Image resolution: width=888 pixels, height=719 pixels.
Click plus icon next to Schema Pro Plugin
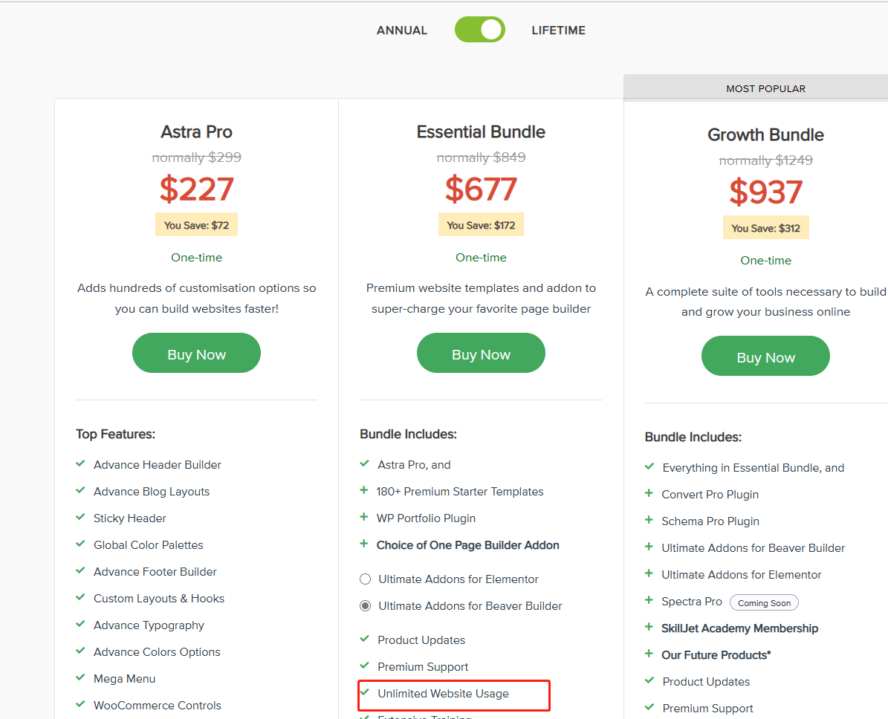[649, 520]
